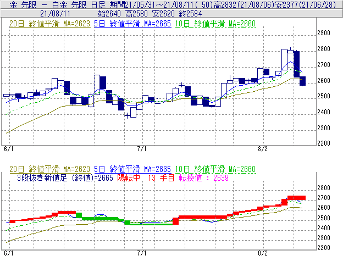Click the magenta 転換値：2639 text
The width and height of the screenshot is (343, 261).
pyautogui.click(x=203, y=178)
